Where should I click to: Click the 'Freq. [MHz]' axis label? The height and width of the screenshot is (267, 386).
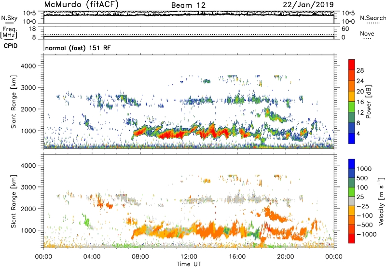pos(9,32)
